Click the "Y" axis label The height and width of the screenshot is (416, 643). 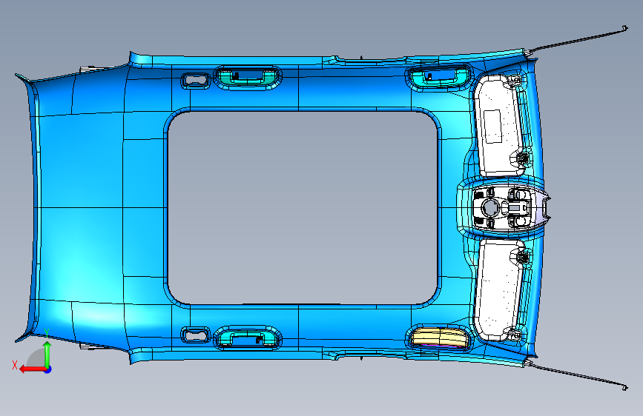(47, 333)
